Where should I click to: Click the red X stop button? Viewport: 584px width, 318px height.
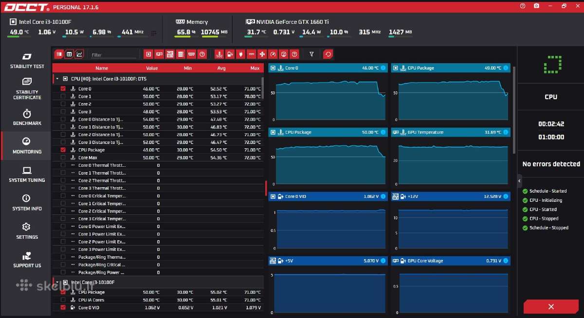click(551, 306)
